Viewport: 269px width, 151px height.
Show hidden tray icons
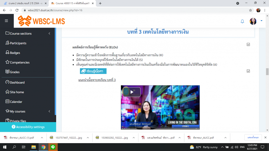[222, 147]
